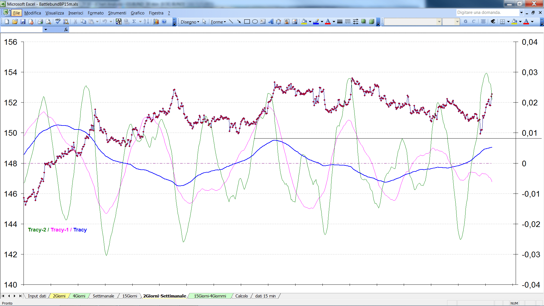Switch to the Calcolo sheet tab

pos(241,296)
